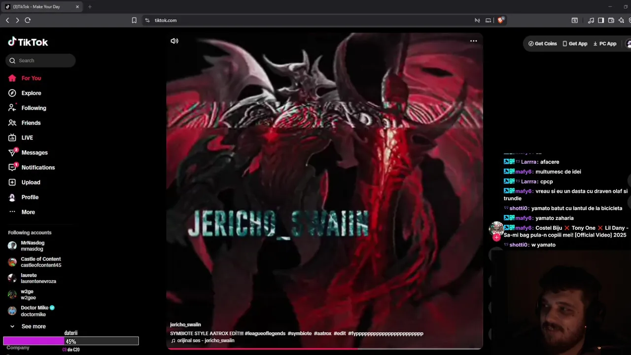
Task: Open the media playlist music-note icon
Action: pyautogui.click(x=591, y=20)
